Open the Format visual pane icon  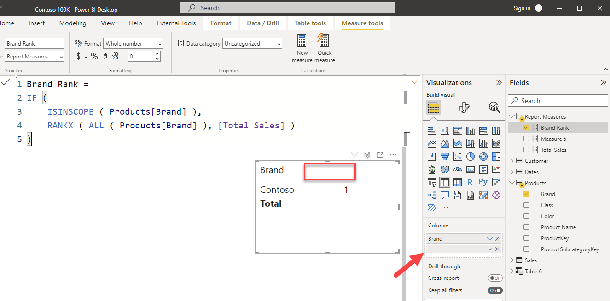coord(465,108)
